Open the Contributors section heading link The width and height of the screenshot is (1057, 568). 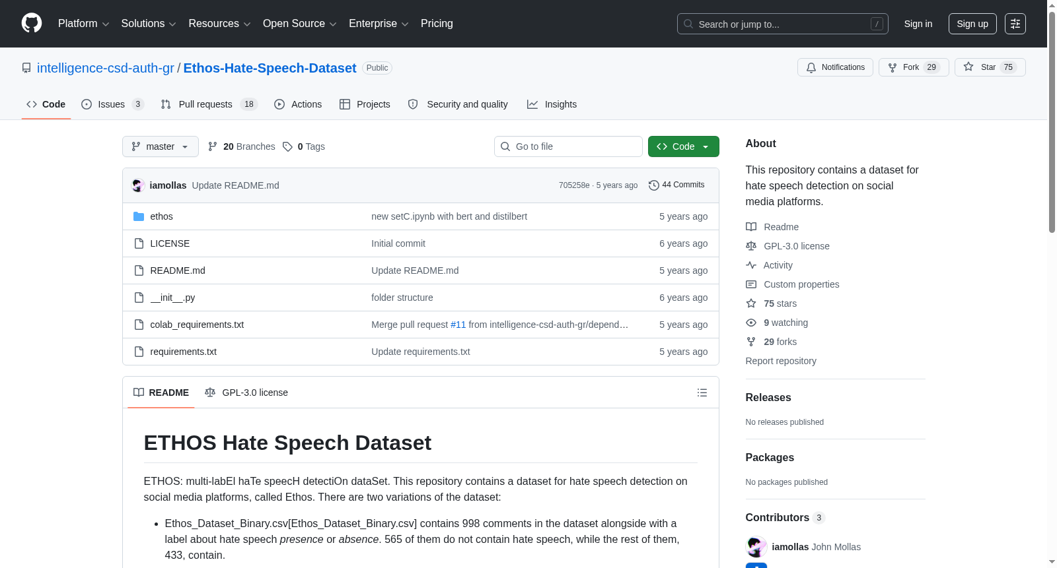(785, 518)
